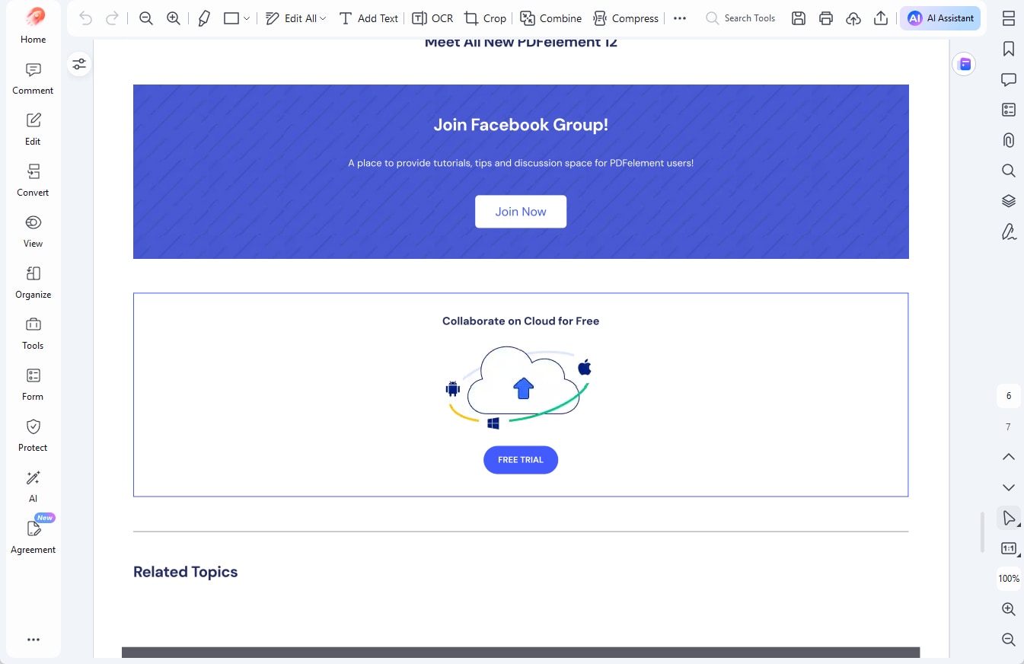1024x664 pixels.
Task: Click the purple floating panel icon beside the page
Action: [965, 64]
